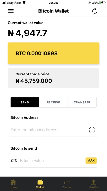Tap the 20:28 clock in status bar

[x=53, y=3]
